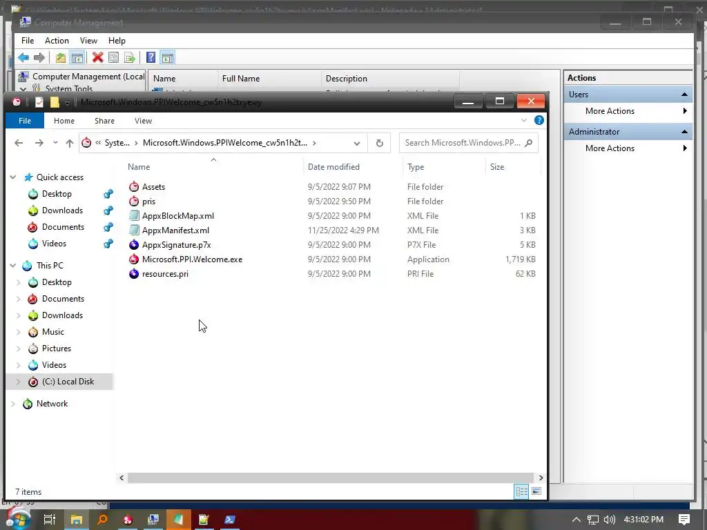The height and width of the screenshot is (530, 707).
Task: Click Properties icon in Computer Management toolbar
Action: coord(114,58)
